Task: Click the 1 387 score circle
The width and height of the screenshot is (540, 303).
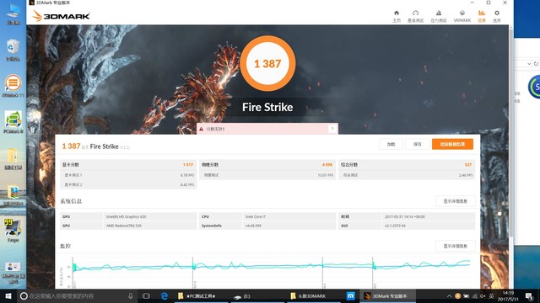Action: (267, 64)
